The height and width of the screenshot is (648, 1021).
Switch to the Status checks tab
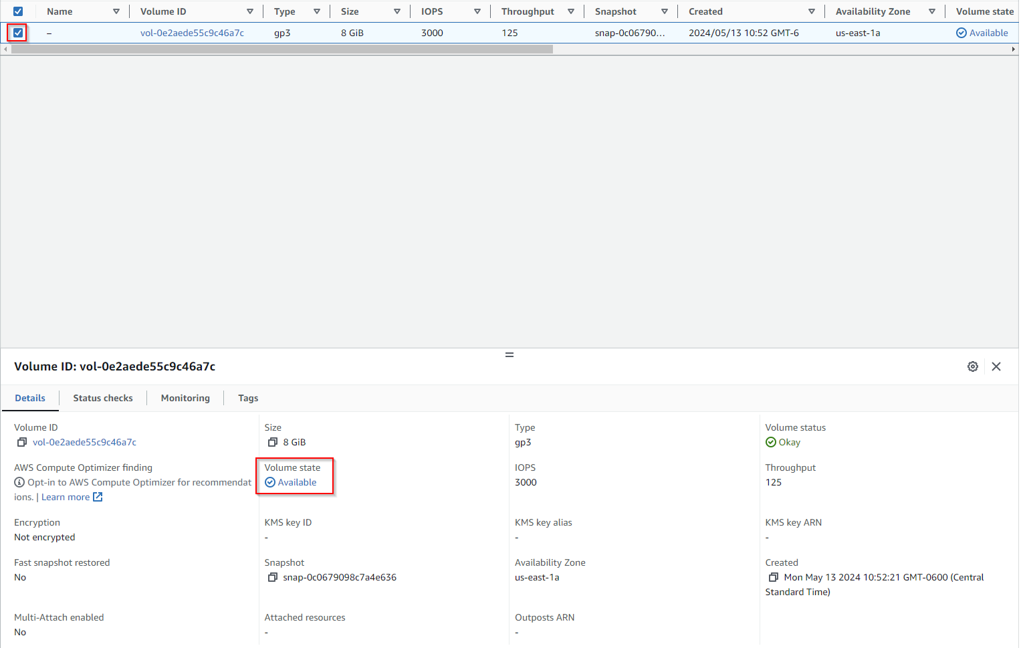(103, 398)
